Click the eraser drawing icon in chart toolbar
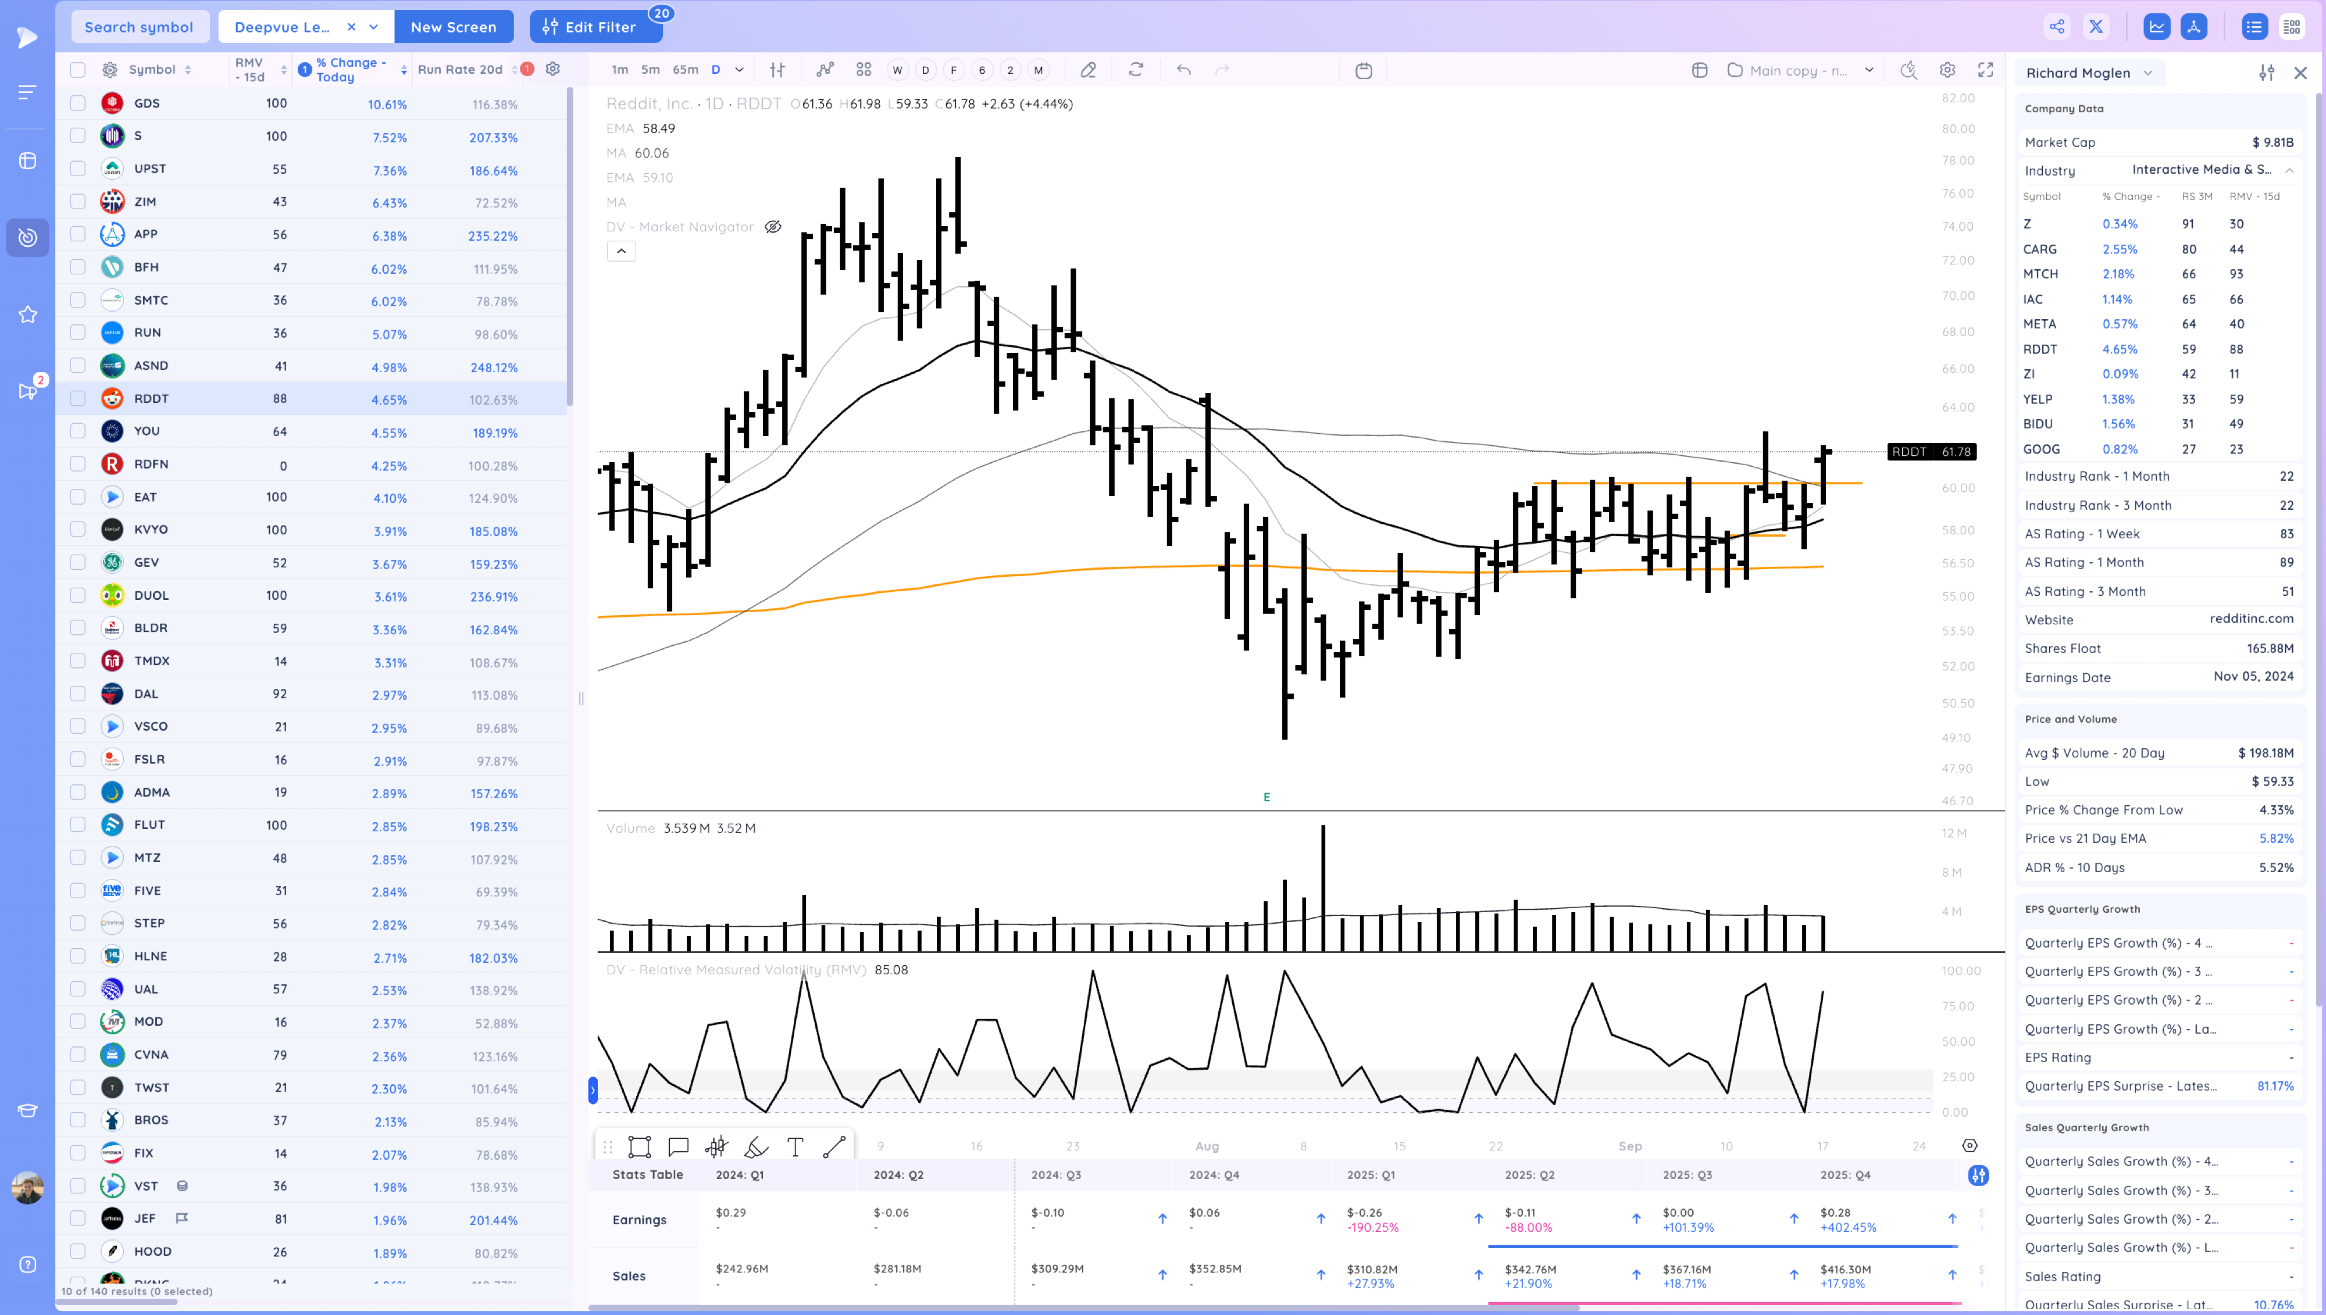 [1087, 70]
